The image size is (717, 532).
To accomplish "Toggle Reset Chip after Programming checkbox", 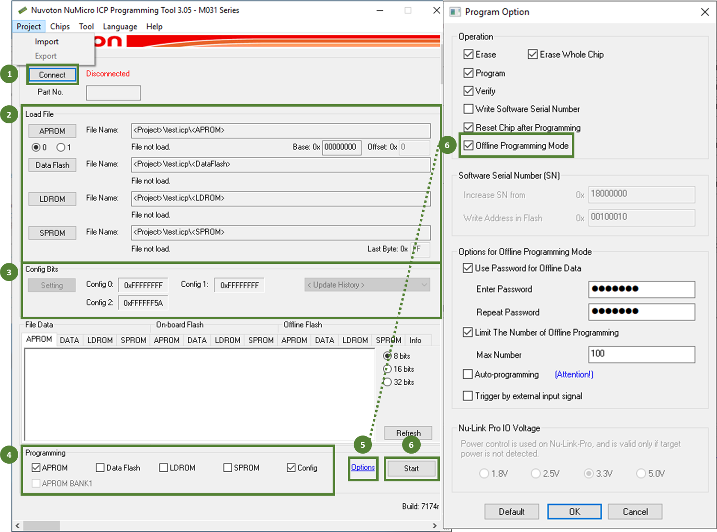I will [469, 128].
